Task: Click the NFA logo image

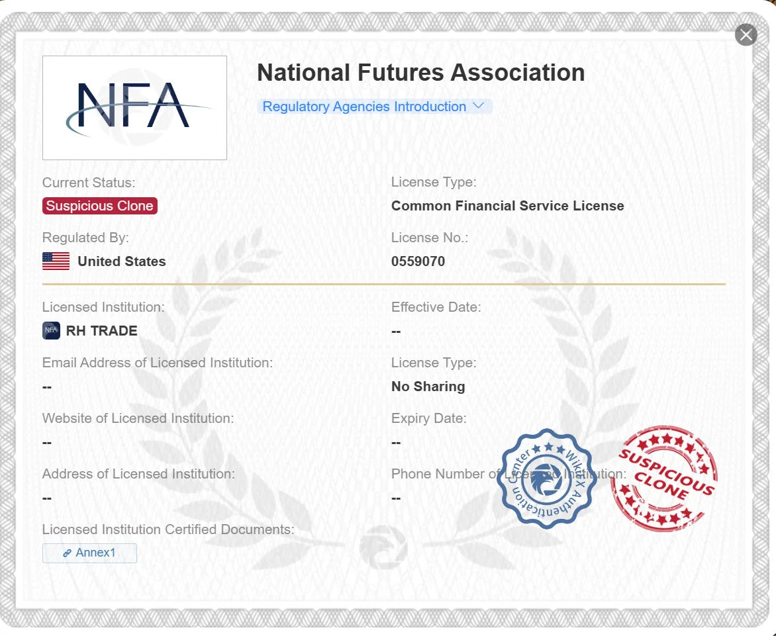Action: click(x=134, y=108)
